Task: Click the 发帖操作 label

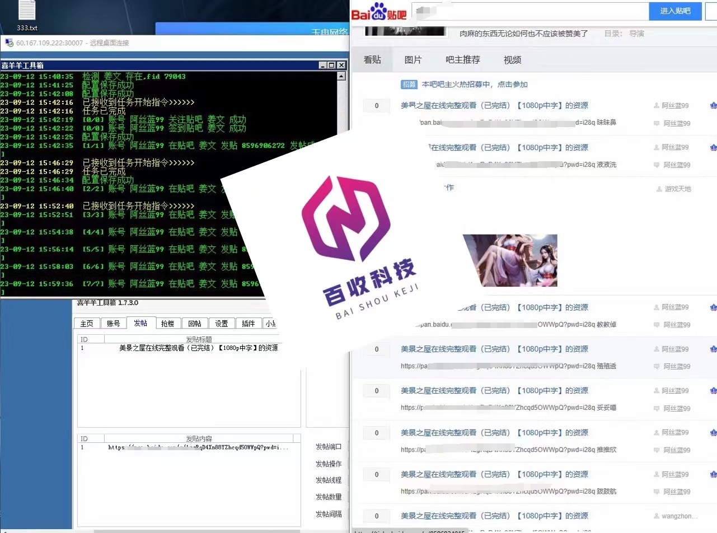Action: click(329, 464)
